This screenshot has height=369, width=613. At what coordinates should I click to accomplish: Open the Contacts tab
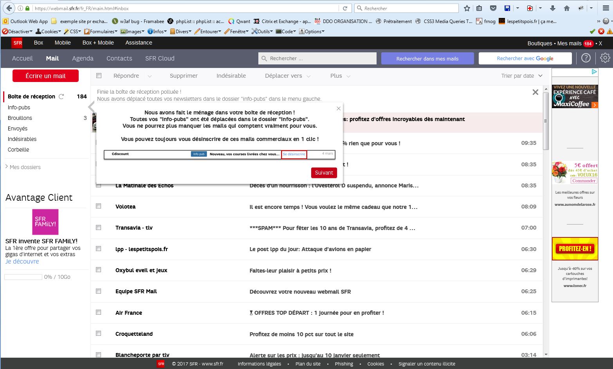(119, 58)
